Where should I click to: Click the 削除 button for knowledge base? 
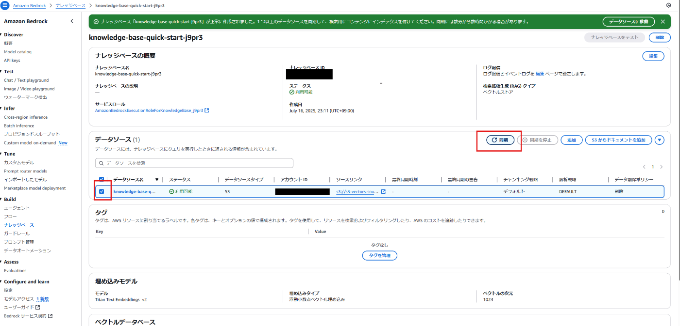coord(659,38)
